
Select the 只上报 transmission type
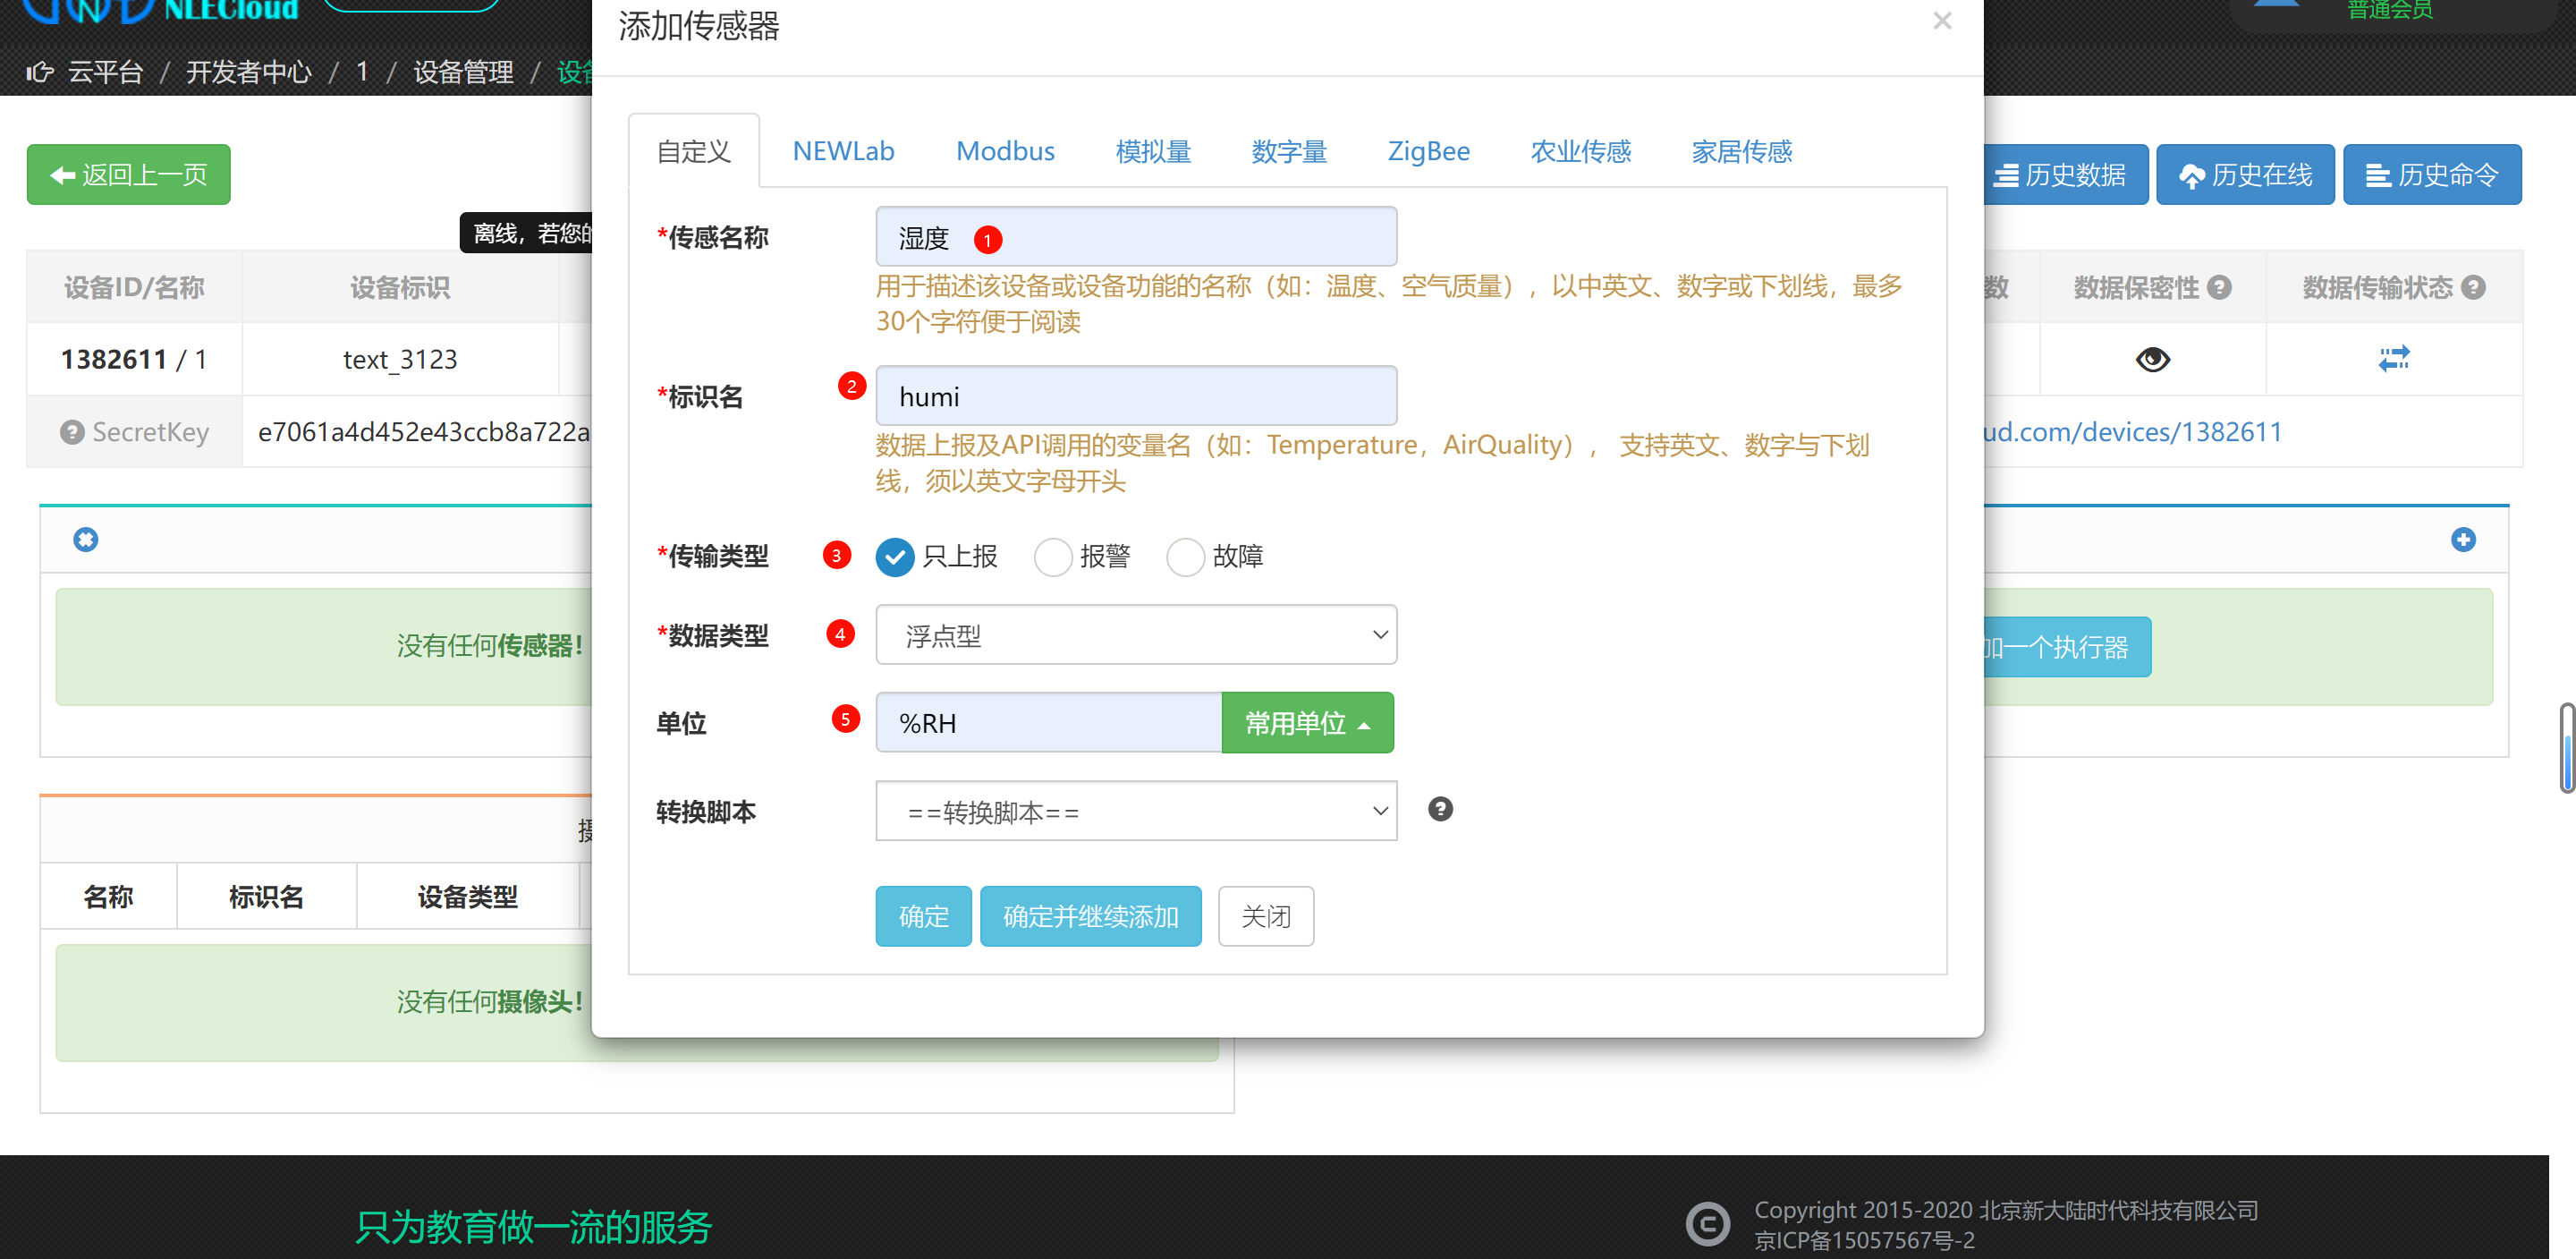pyautogui.click(x=894, y=557)
